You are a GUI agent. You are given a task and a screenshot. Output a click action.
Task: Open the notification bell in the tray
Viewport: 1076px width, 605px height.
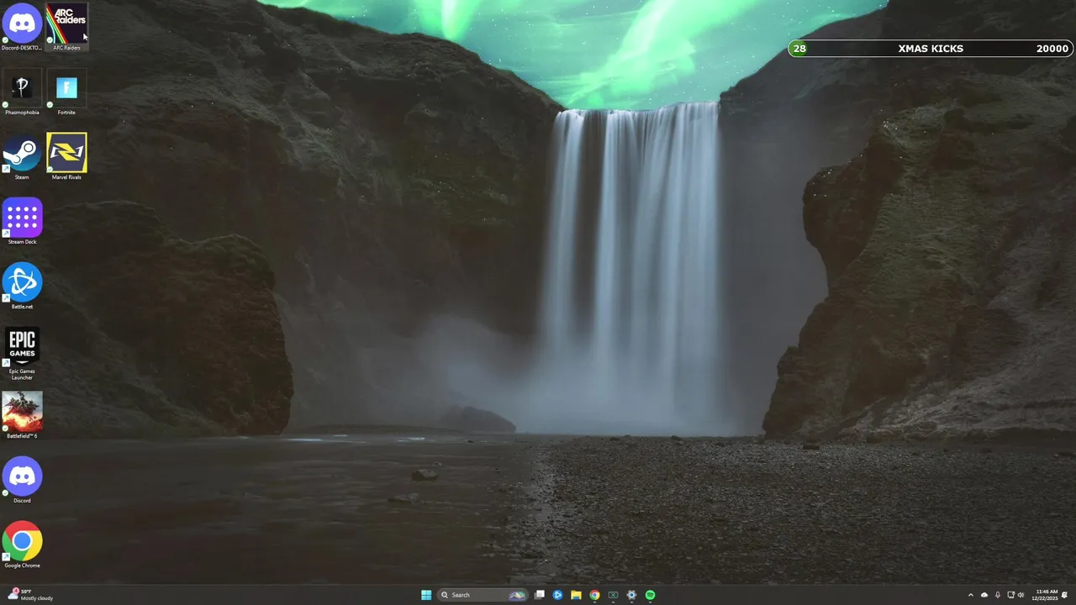(1065, 595)
